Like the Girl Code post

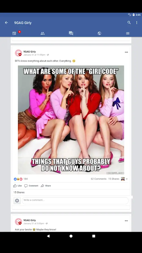pos(18,186)
